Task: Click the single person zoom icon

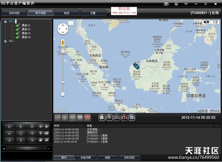Action: [x=40, y=133]
